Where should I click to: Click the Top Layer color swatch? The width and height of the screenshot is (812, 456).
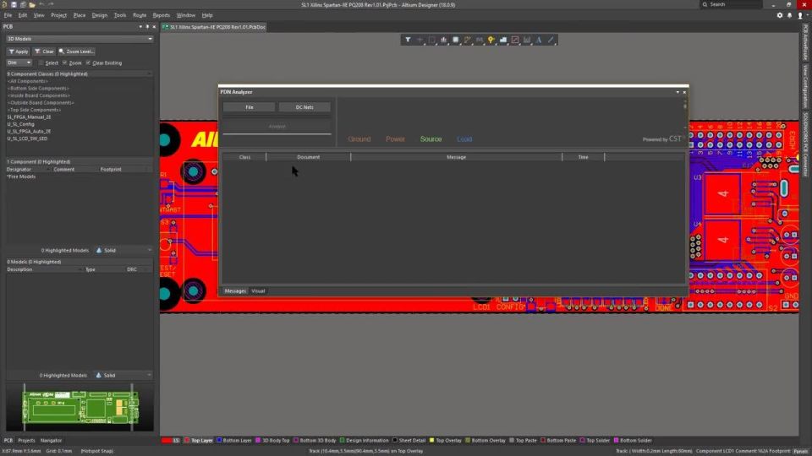point(187,441)
